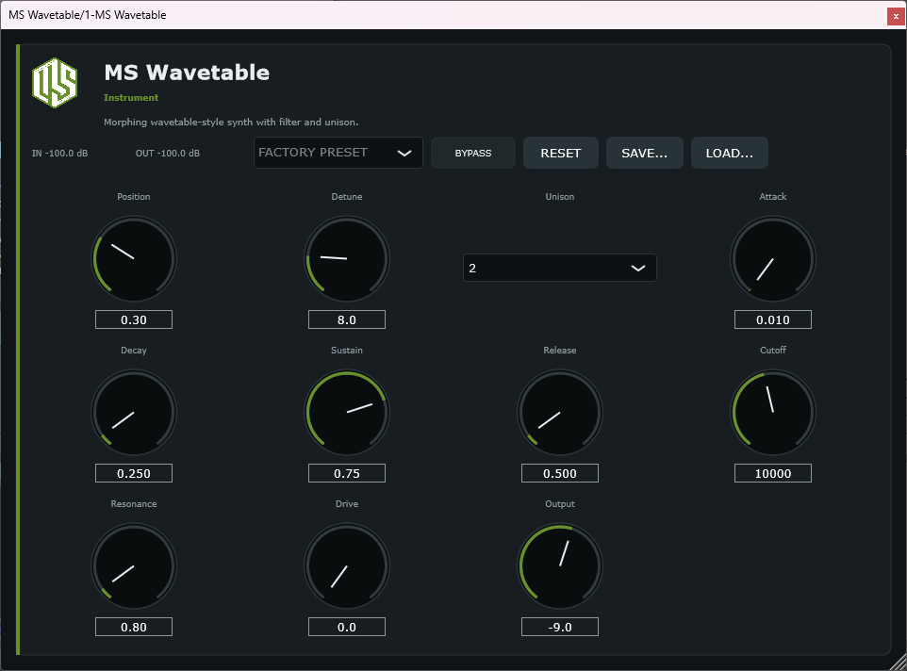
Task: Click the Reset button
Action: [x=561, y=153]
